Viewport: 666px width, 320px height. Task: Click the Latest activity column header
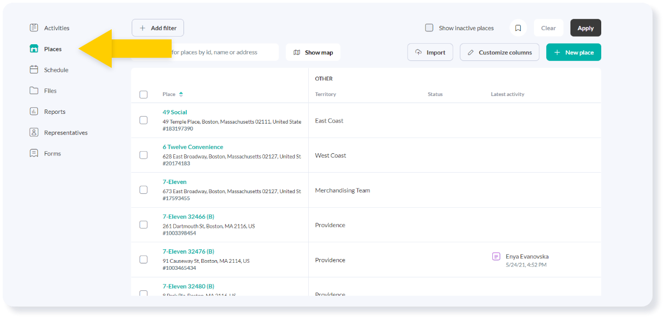point(507,94)
